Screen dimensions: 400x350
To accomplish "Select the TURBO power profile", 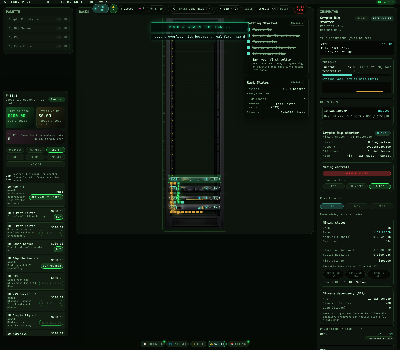I will pyautogui.click(x=380, y=186).
